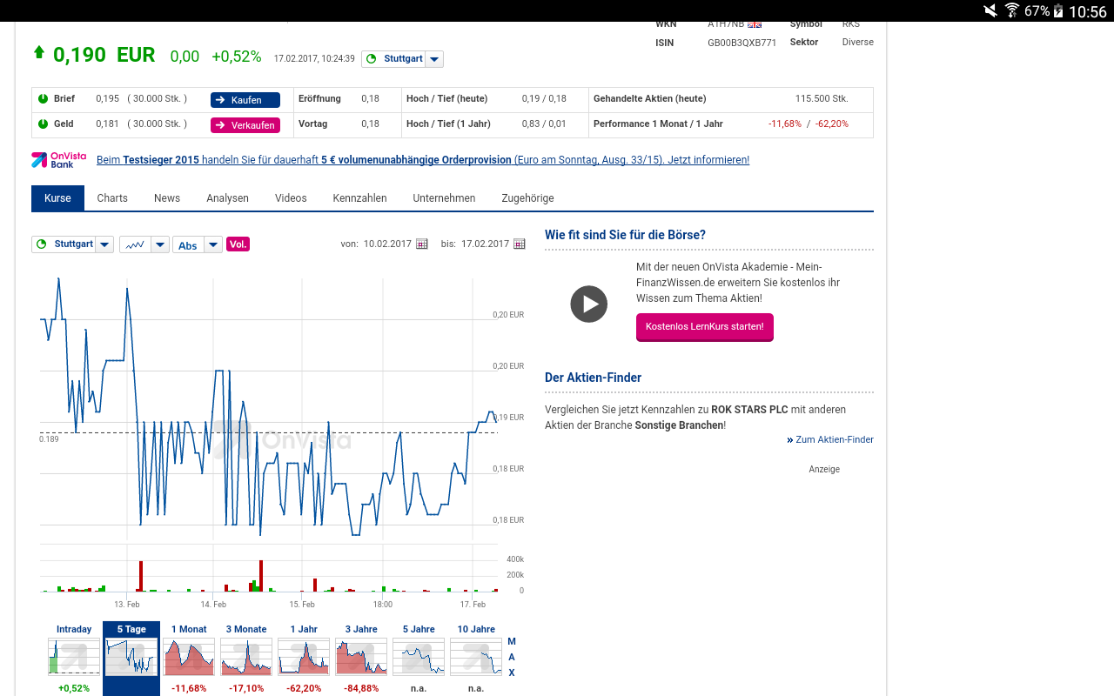Toggle the Vol. volume display
The image size is (1114, 696).
coord(238,244)
